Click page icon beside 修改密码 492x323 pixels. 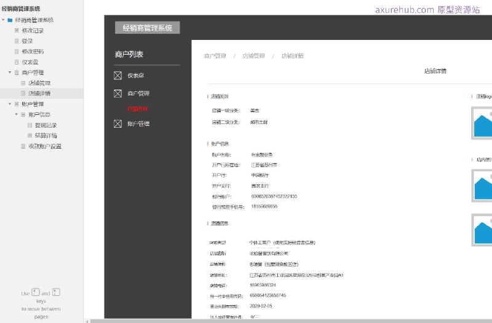pos(17,52)
